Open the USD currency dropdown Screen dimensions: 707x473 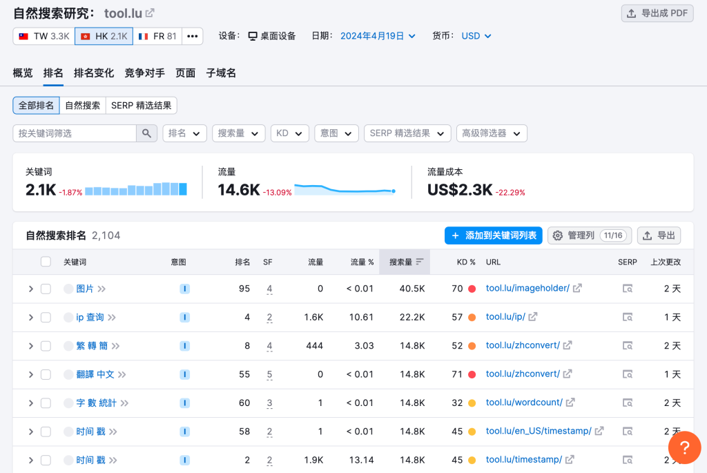click(x=476, y=36)
